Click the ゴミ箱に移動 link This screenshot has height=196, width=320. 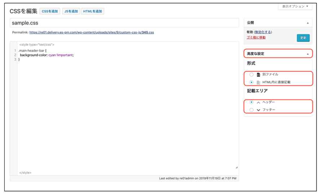[x=256, y=37]
